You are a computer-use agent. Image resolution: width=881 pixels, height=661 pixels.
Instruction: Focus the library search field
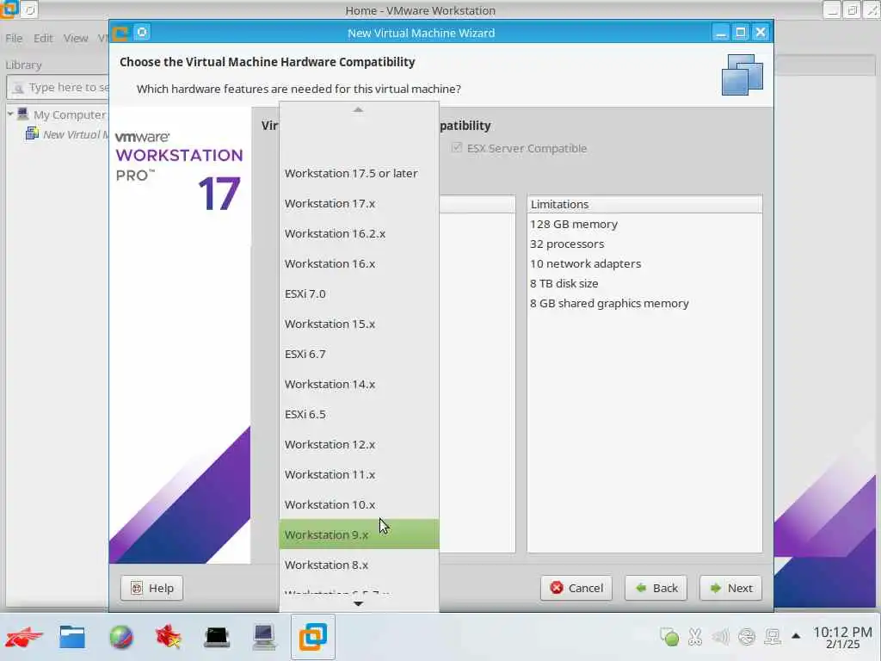pyautogui.click(x=59, y=88)
